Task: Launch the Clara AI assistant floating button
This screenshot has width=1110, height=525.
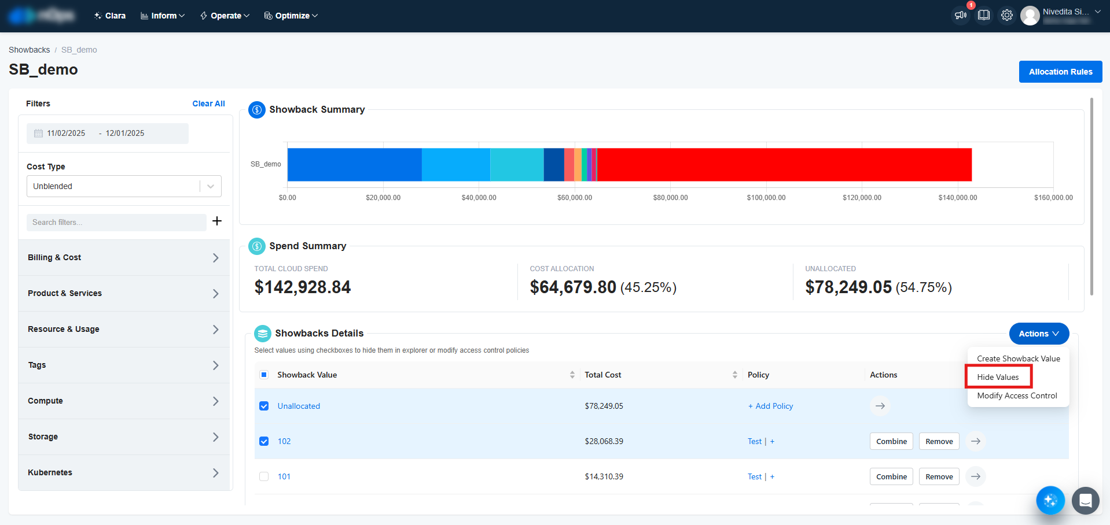Action: tap(1050, 500)
